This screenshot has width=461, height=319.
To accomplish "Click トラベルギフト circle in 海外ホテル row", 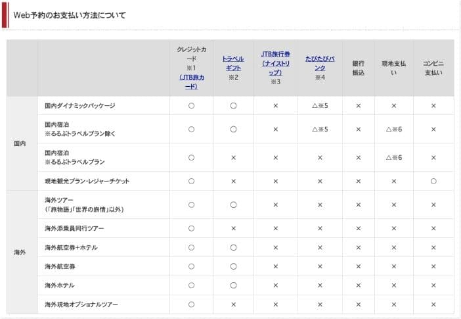I will [233, 285].
